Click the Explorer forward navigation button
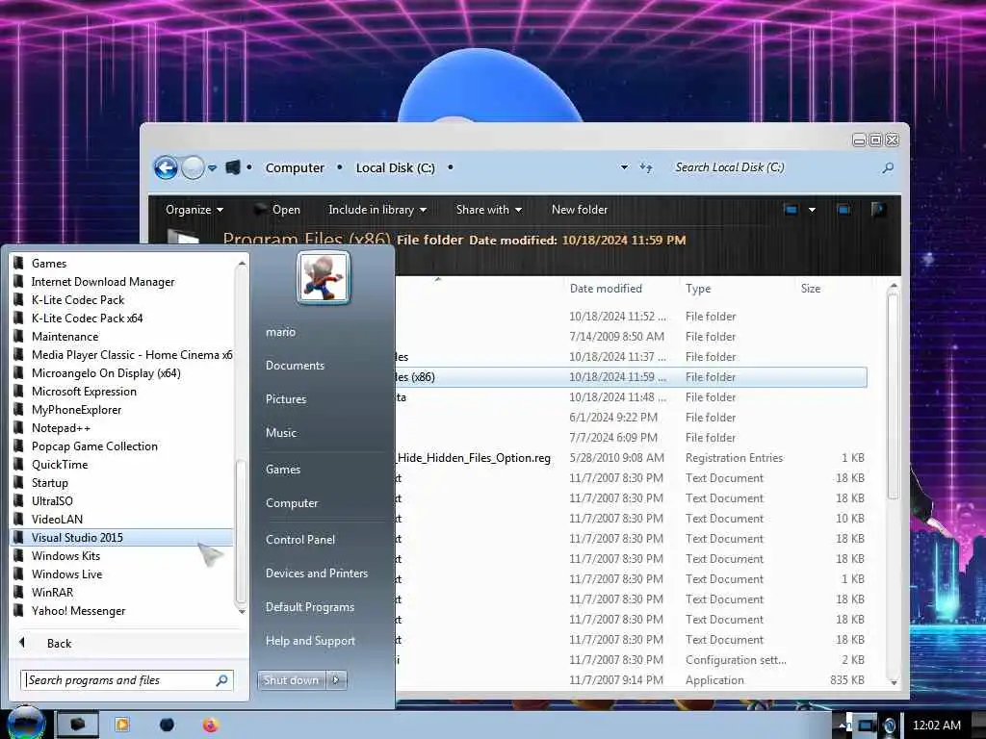 coord(193,167)
